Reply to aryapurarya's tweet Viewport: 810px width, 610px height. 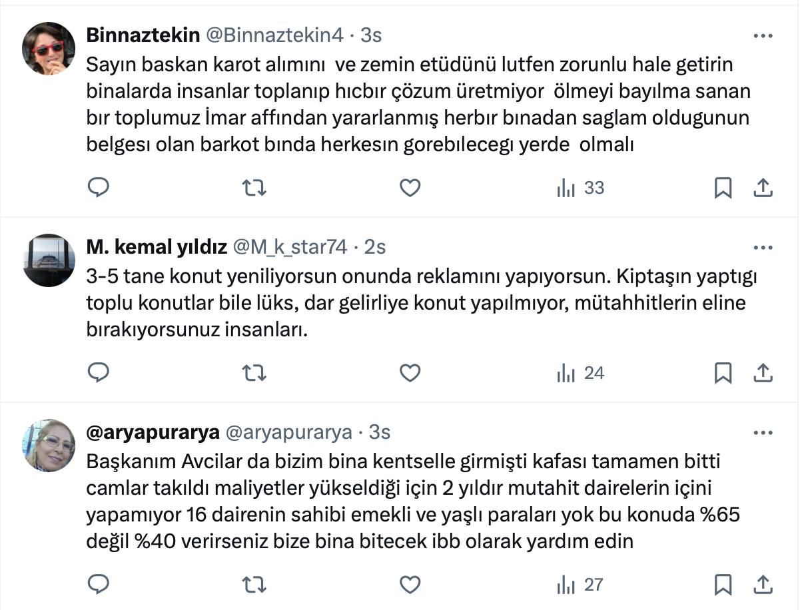tap(99, 585)
